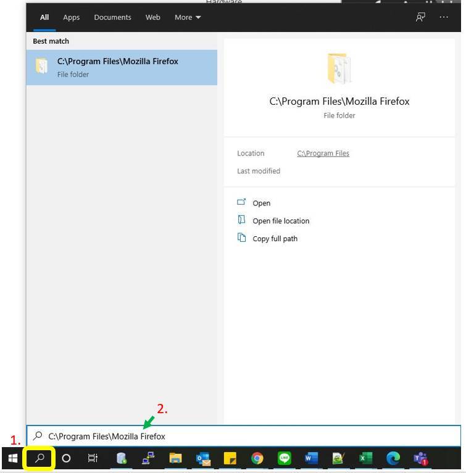Click the magnifier icon inside the search box
The height and width of the screenshot is (473, 466).
coord(38,435)
